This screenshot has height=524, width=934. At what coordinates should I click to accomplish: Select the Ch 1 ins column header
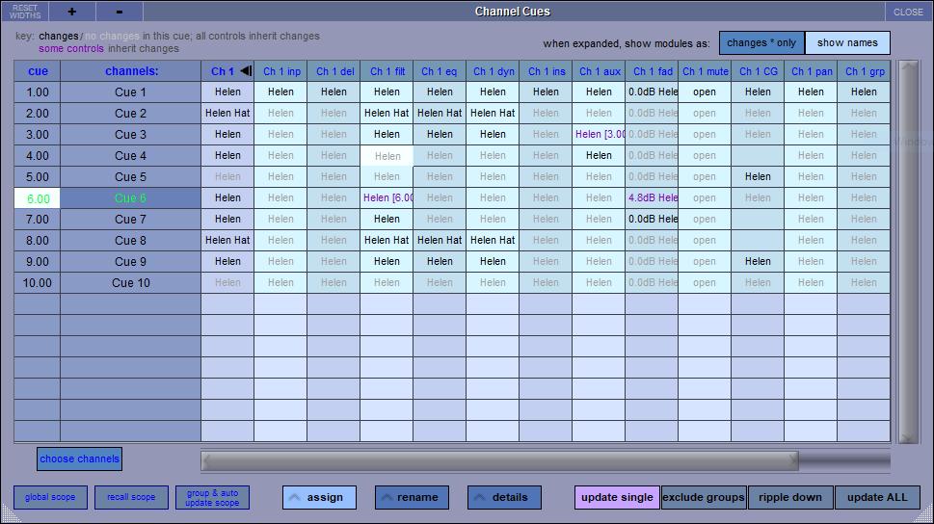point(547,71)
